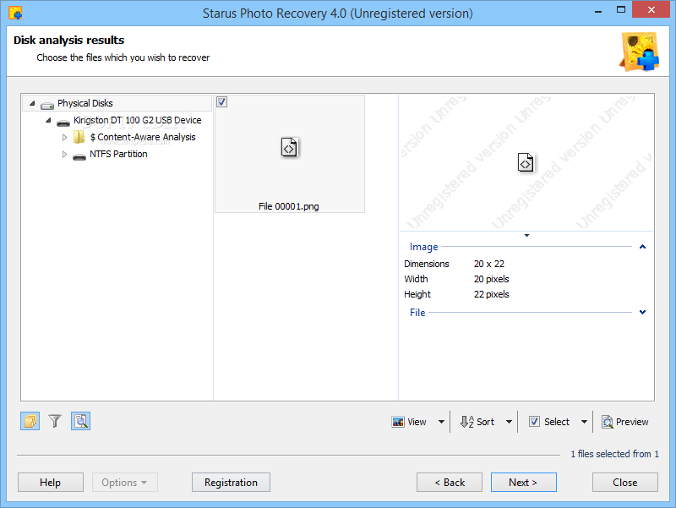Open the Select dropdown arrow

[584, 422]
